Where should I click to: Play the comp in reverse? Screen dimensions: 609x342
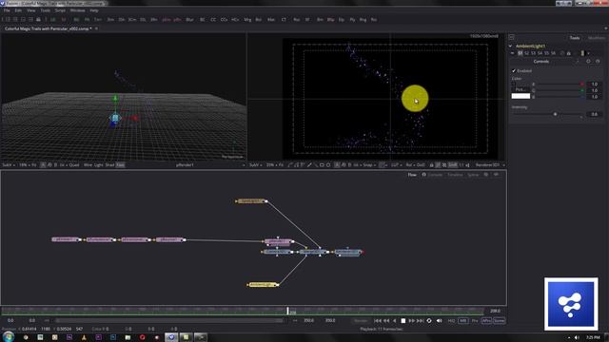point(395,321)
